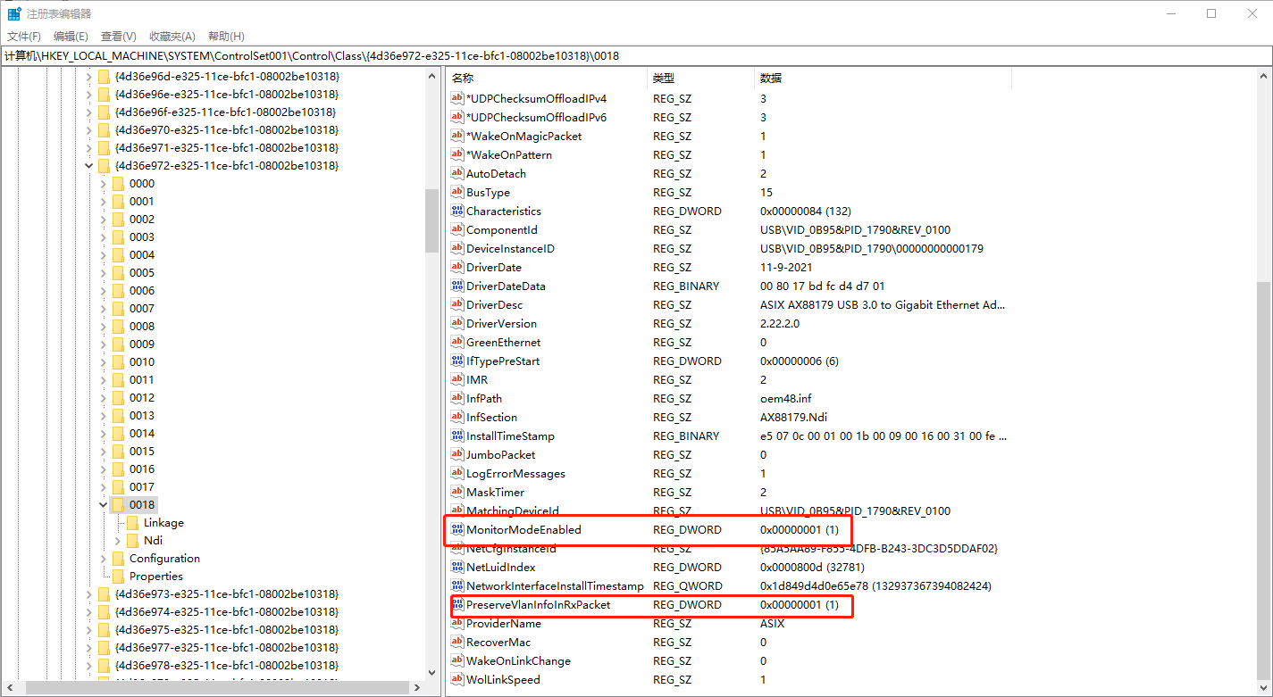The width and height of the screenshot is (1273, 697).
Task: Expand the {4d36e973-e325-11ce-bfc1-08002be10318} key
Action: point(88,593)
